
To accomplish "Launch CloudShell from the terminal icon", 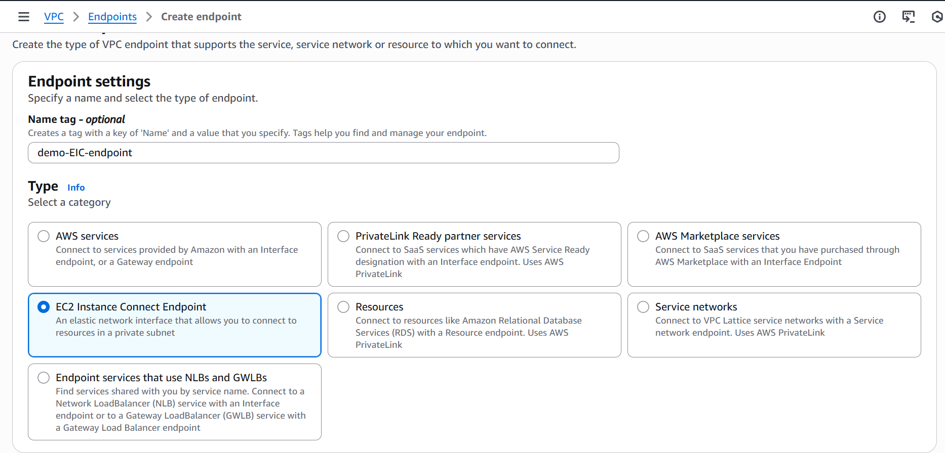I will 909,17.
